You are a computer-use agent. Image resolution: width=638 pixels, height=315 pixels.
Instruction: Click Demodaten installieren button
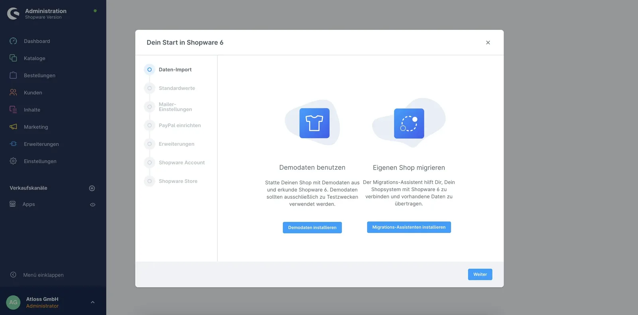(312, 227)
